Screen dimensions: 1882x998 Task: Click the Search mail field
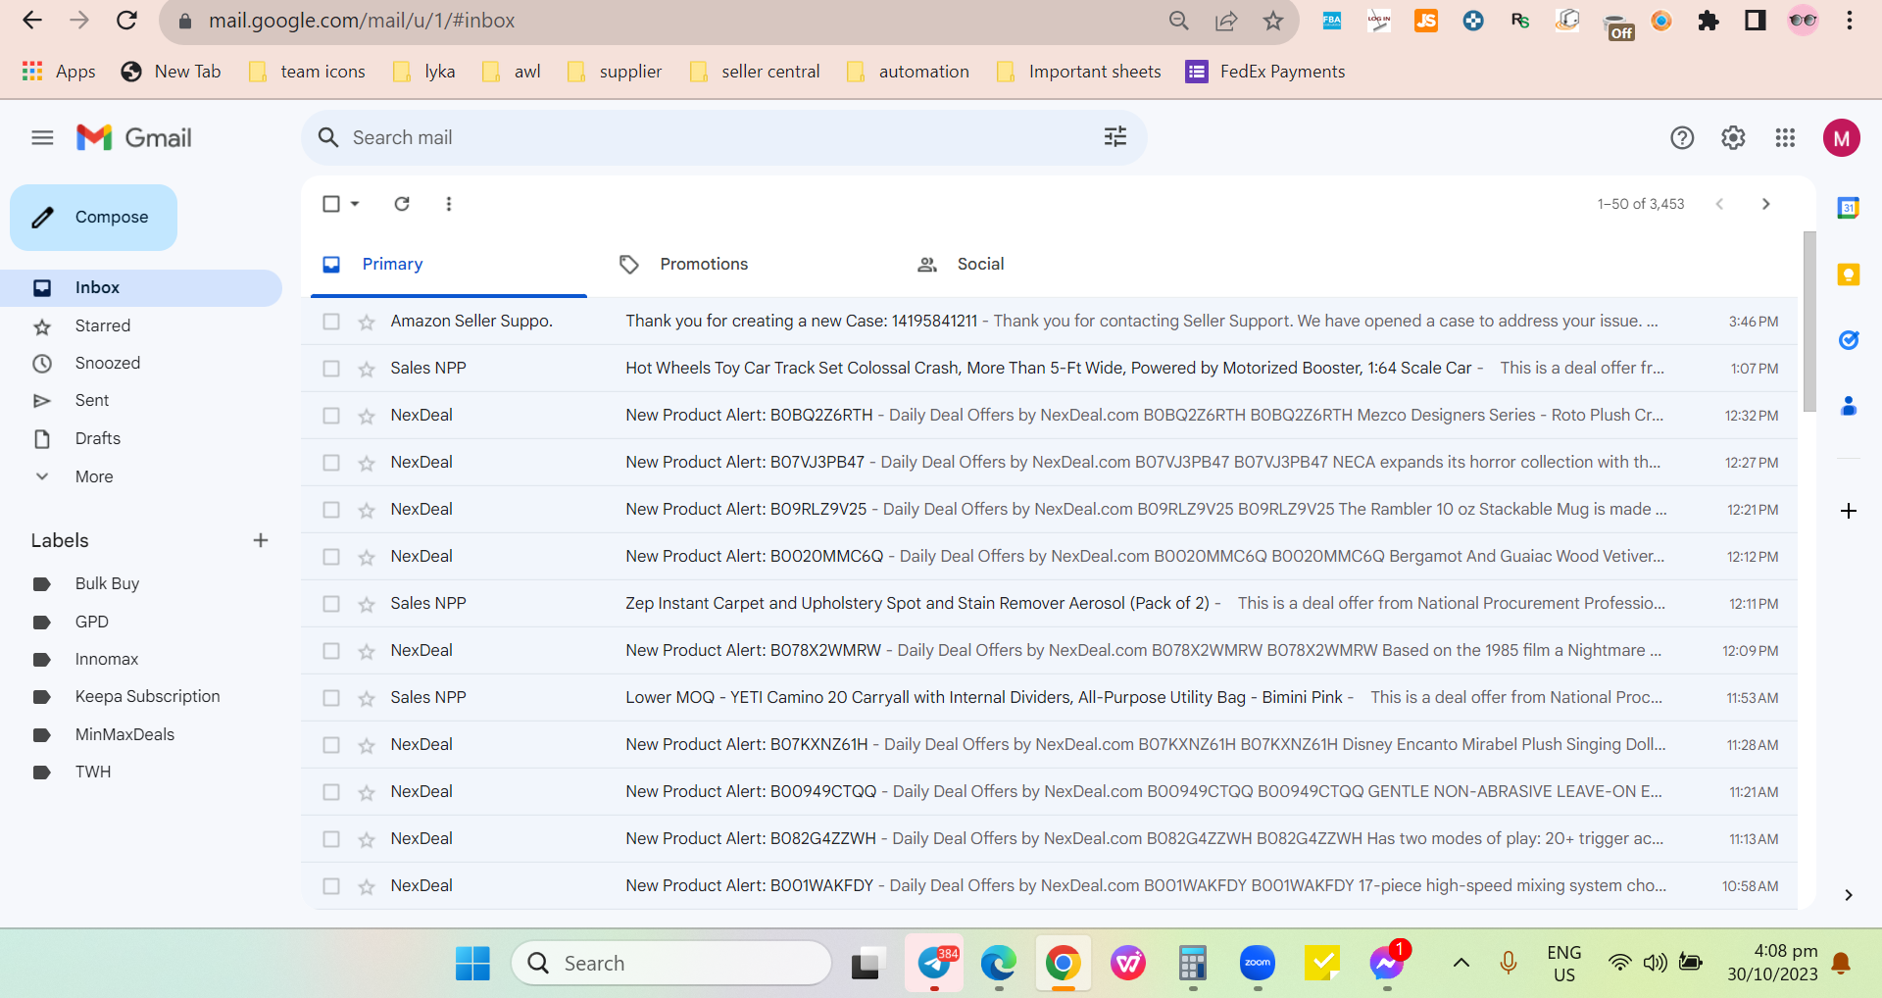coord(723,137)
